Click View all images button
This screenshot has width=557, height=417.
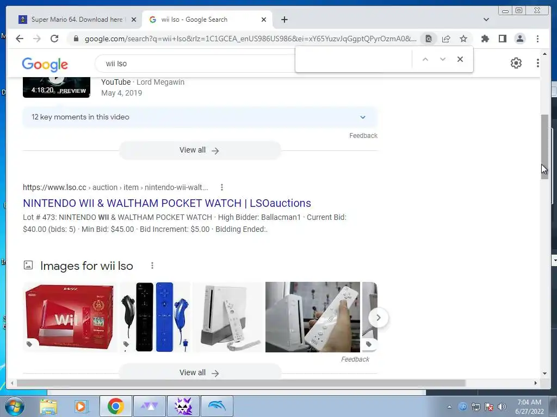[200, 372]
